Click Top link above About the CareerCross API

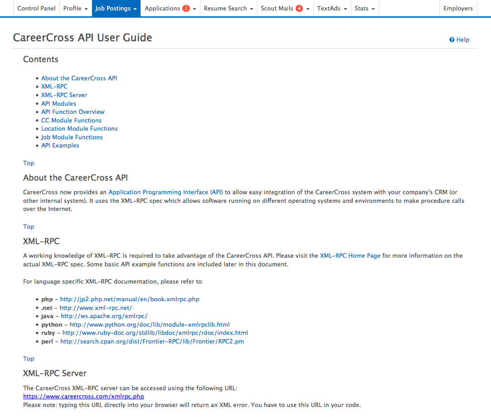pyautogui.click(x=29, y=163)
